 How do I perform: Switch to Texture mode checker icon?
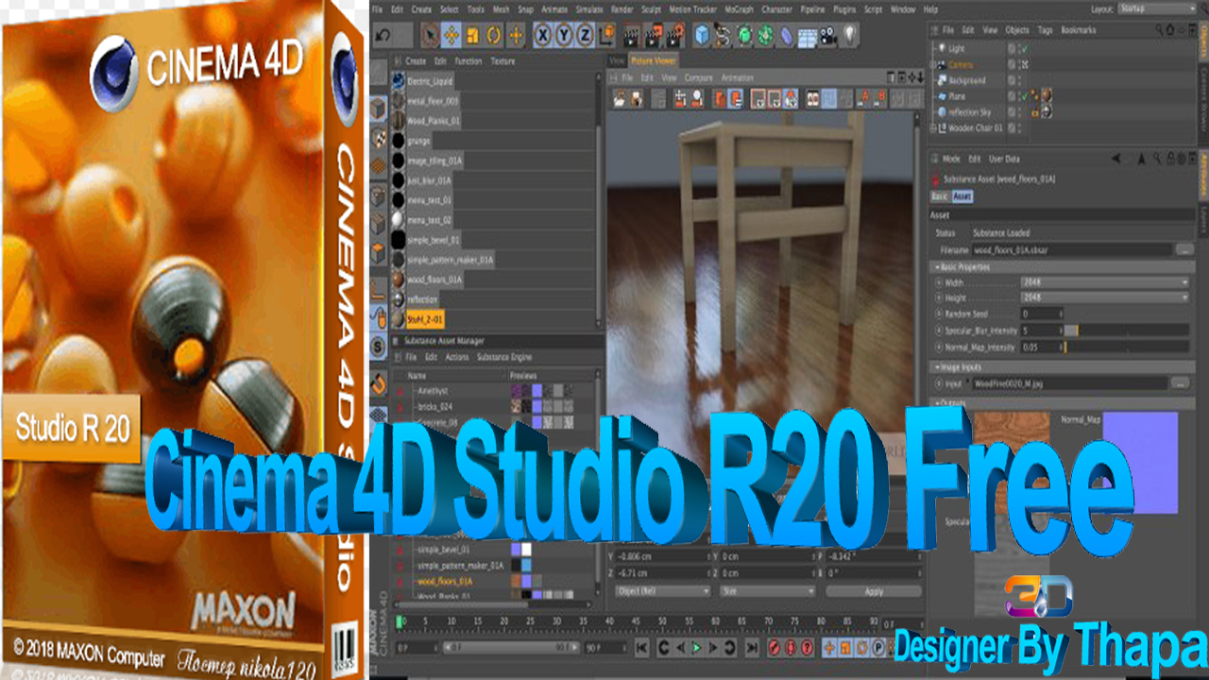[378, 137]
